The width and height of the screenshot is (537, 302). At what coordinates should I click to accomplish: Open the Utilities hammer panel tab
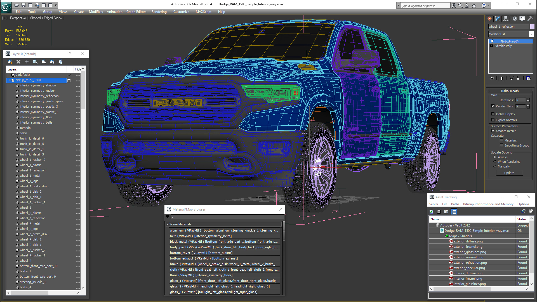(530, 19)
